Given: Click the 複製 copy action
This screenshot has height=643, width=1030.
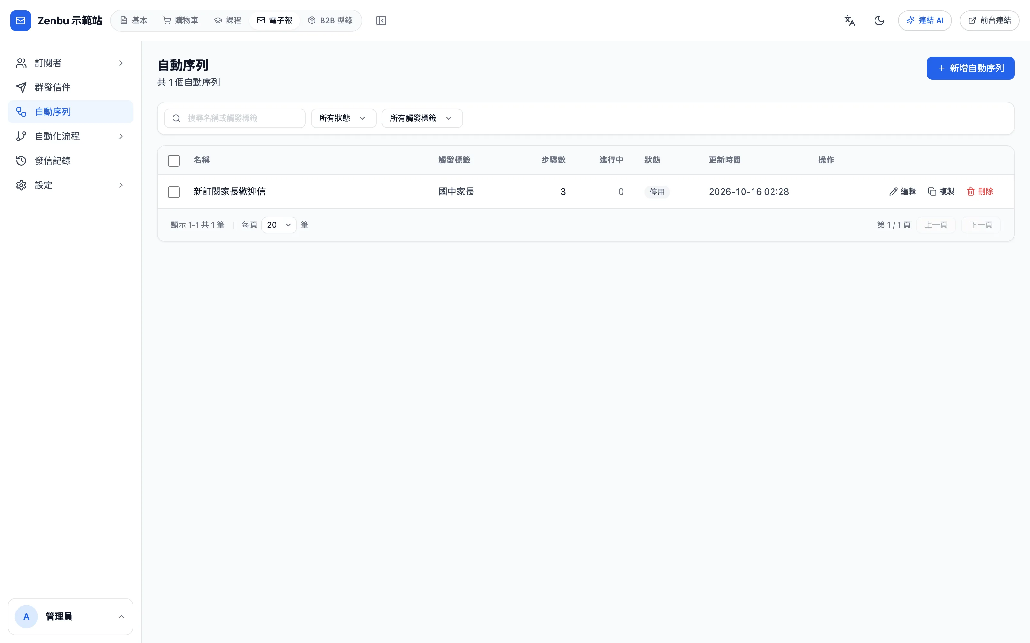Looking at the screenshot, I should tap(941, 192).
